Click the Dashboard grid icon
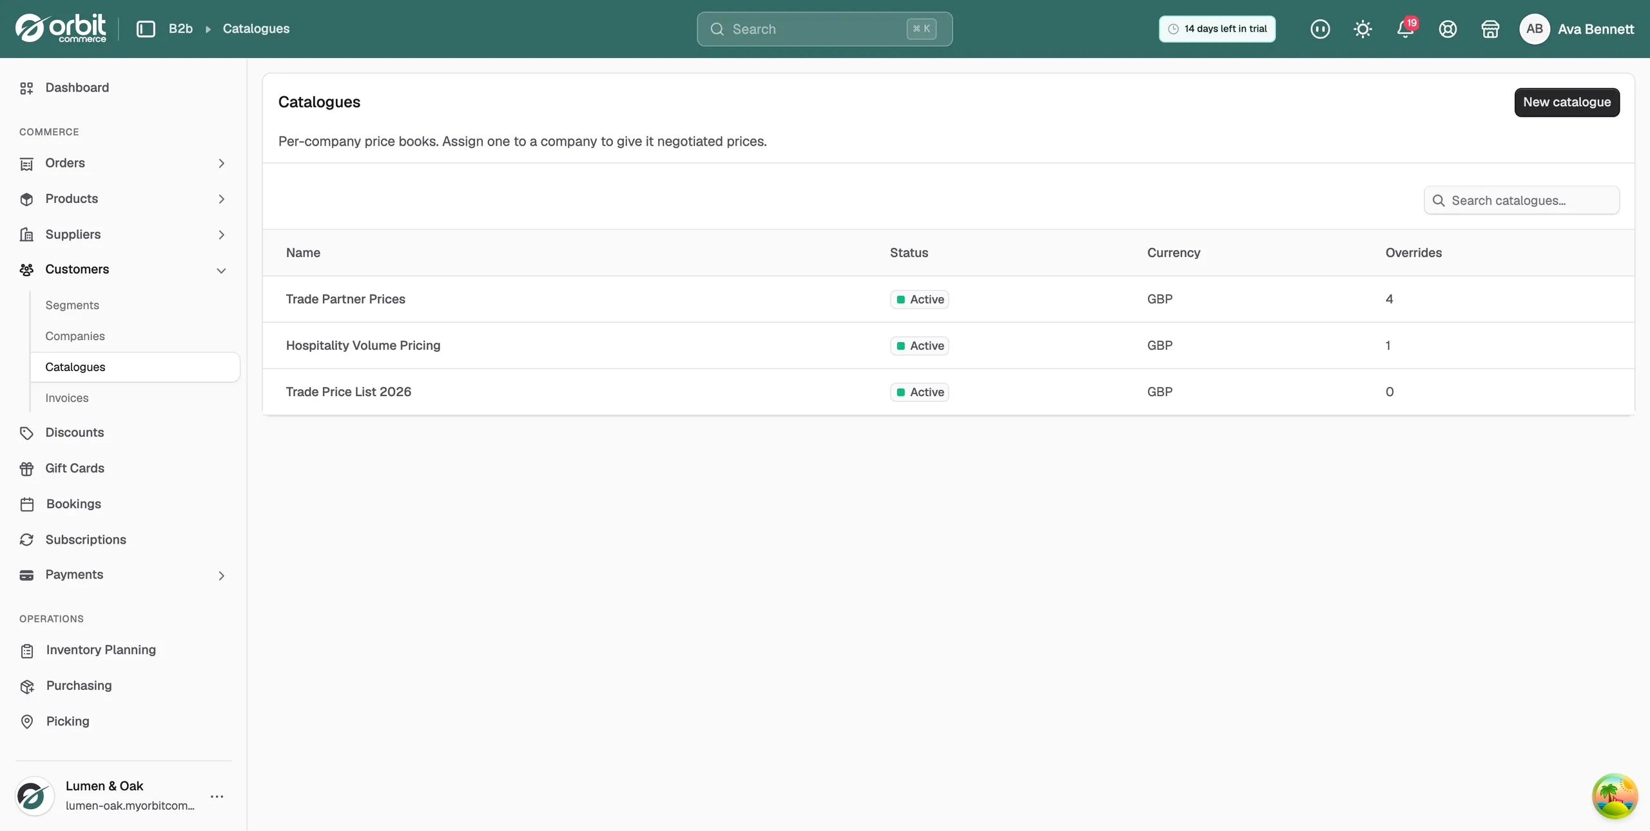Image resolution: width=1650 pixels, height=831 pixels. coord(26,88)
